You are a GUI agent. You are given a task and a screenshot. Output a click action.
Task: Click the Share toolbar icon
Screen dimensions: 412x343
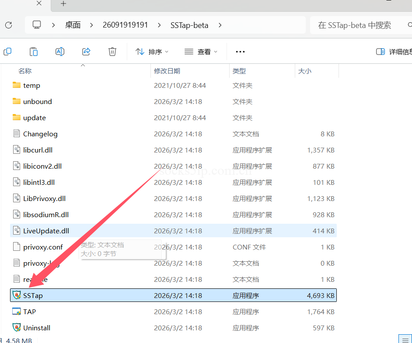86,52
